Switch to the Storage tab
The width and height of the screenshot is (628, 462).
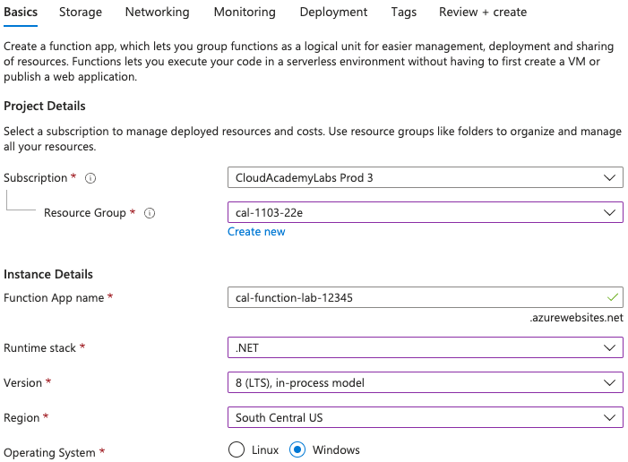[81, 13]
